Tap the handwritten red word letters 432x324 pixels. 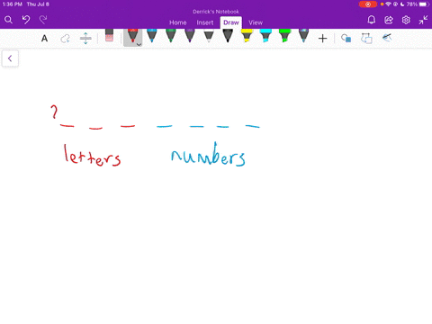[93, 156]
